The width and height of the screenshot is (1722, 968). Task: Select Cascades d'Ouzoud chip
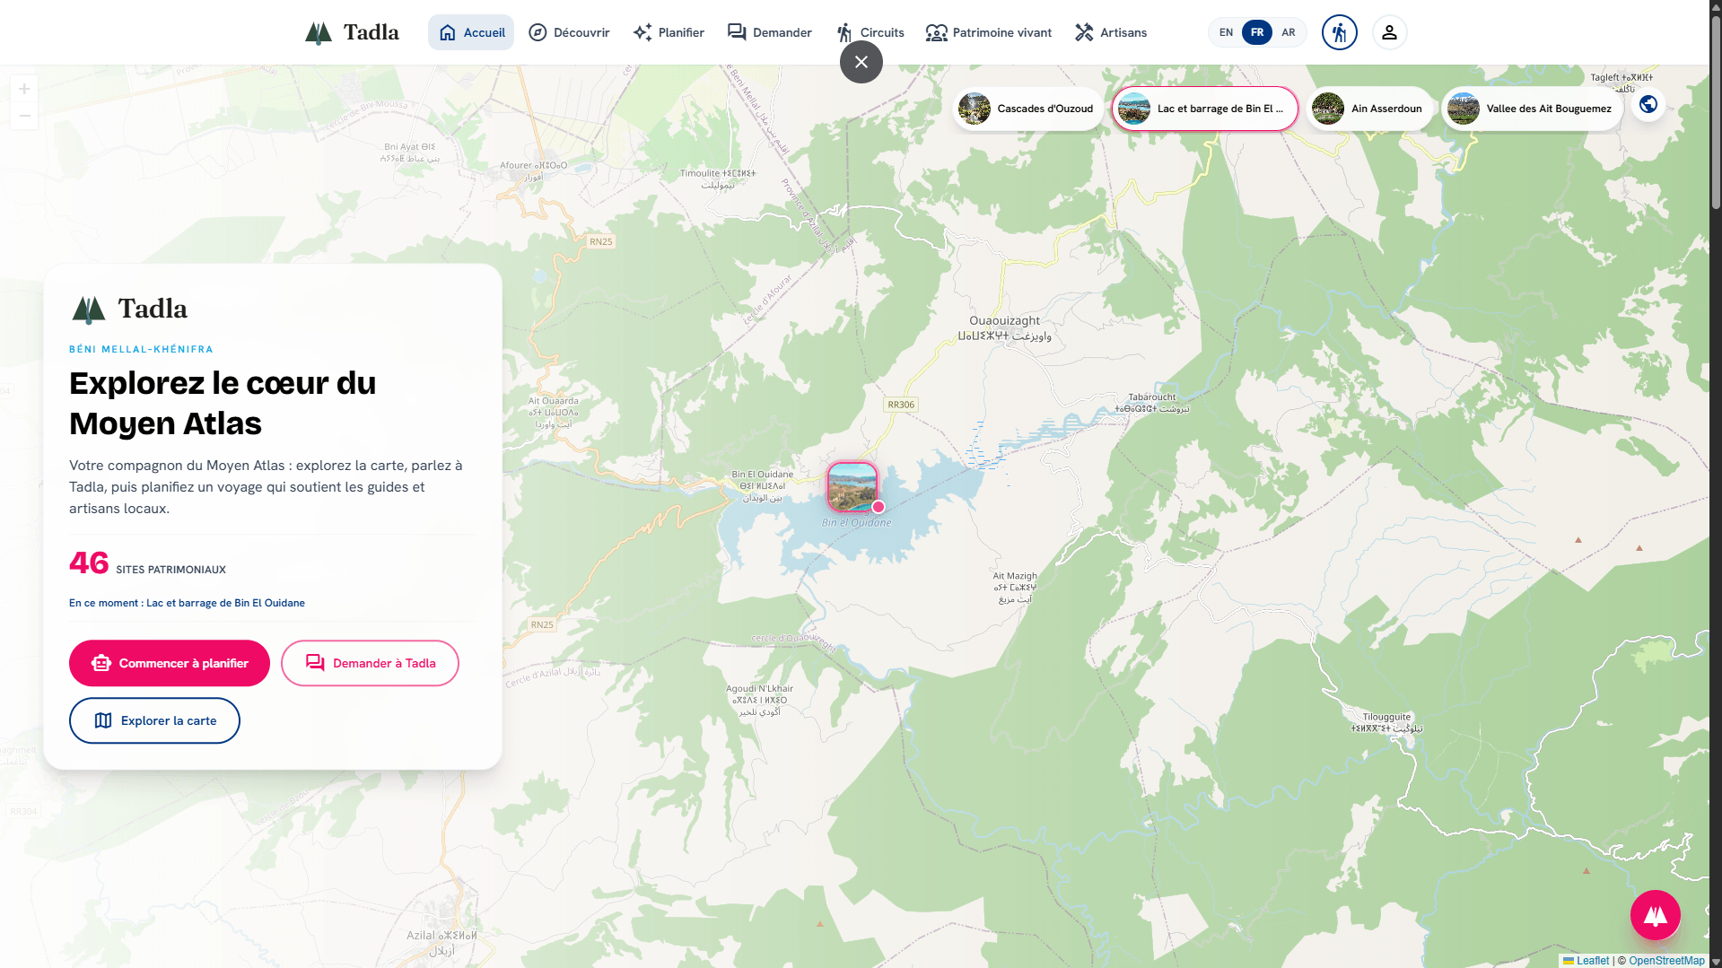1027,109
